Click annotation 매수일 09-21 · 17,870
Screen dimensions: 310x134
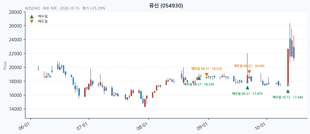click(x=247, y=93)
